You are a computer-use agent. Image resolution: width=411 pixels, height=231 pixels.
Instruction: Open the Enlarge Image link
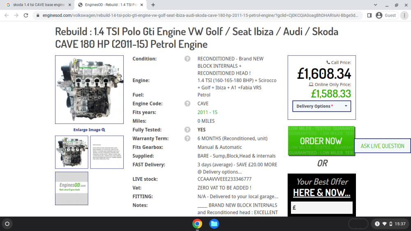(x=89, y=130)
